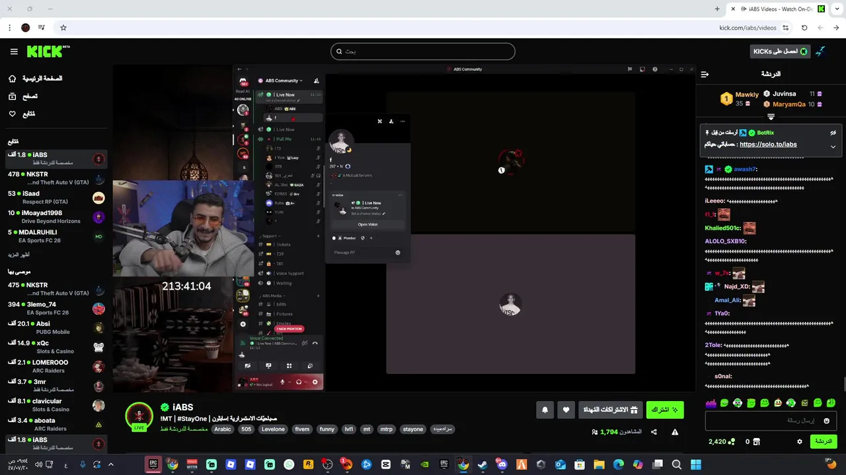Click the Levelone tag
The image size is (846, 475).
pos(273,429)
